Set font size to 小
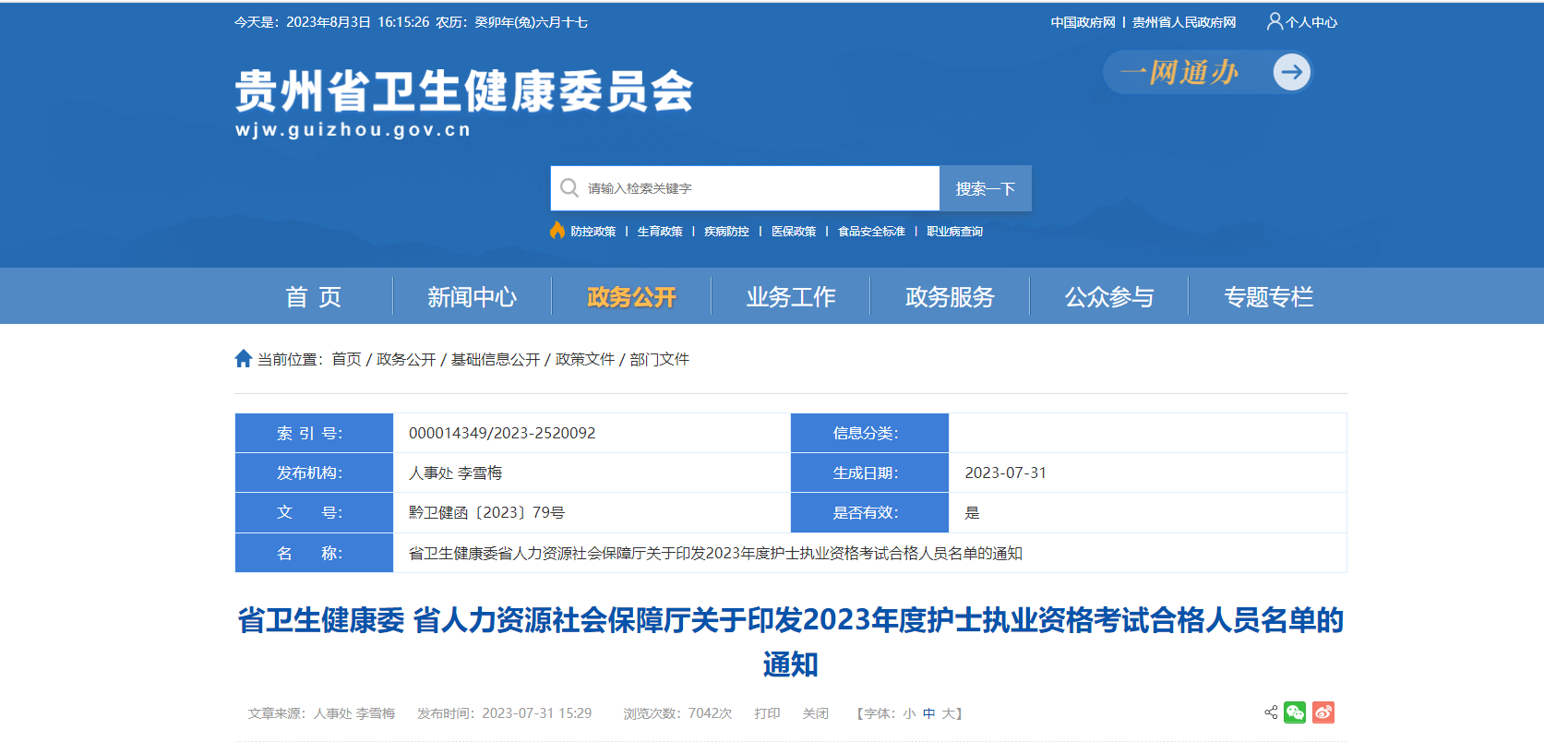1544x742 pixels. (x=909, y=713)
